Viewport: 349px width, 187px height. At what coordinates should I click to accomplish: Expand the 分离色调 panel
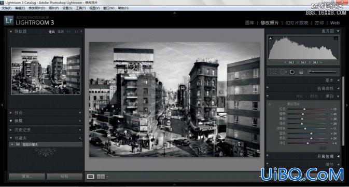[x=338, y=156]
